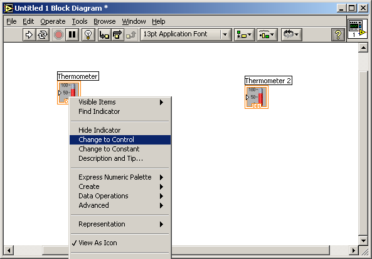Maximize the Block Diagram window
This screenshot has width=372, height=259.
[352, 9]
